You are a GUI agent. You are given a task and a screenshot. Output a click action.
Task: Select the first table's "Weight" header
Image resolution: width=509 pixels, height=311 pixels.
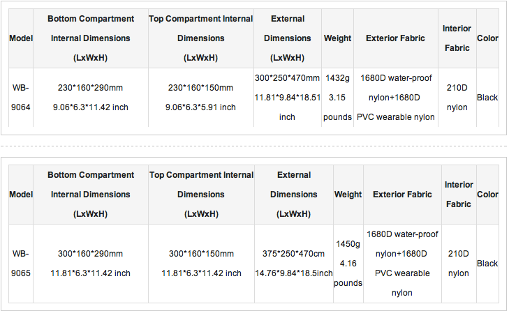(337, 38)
